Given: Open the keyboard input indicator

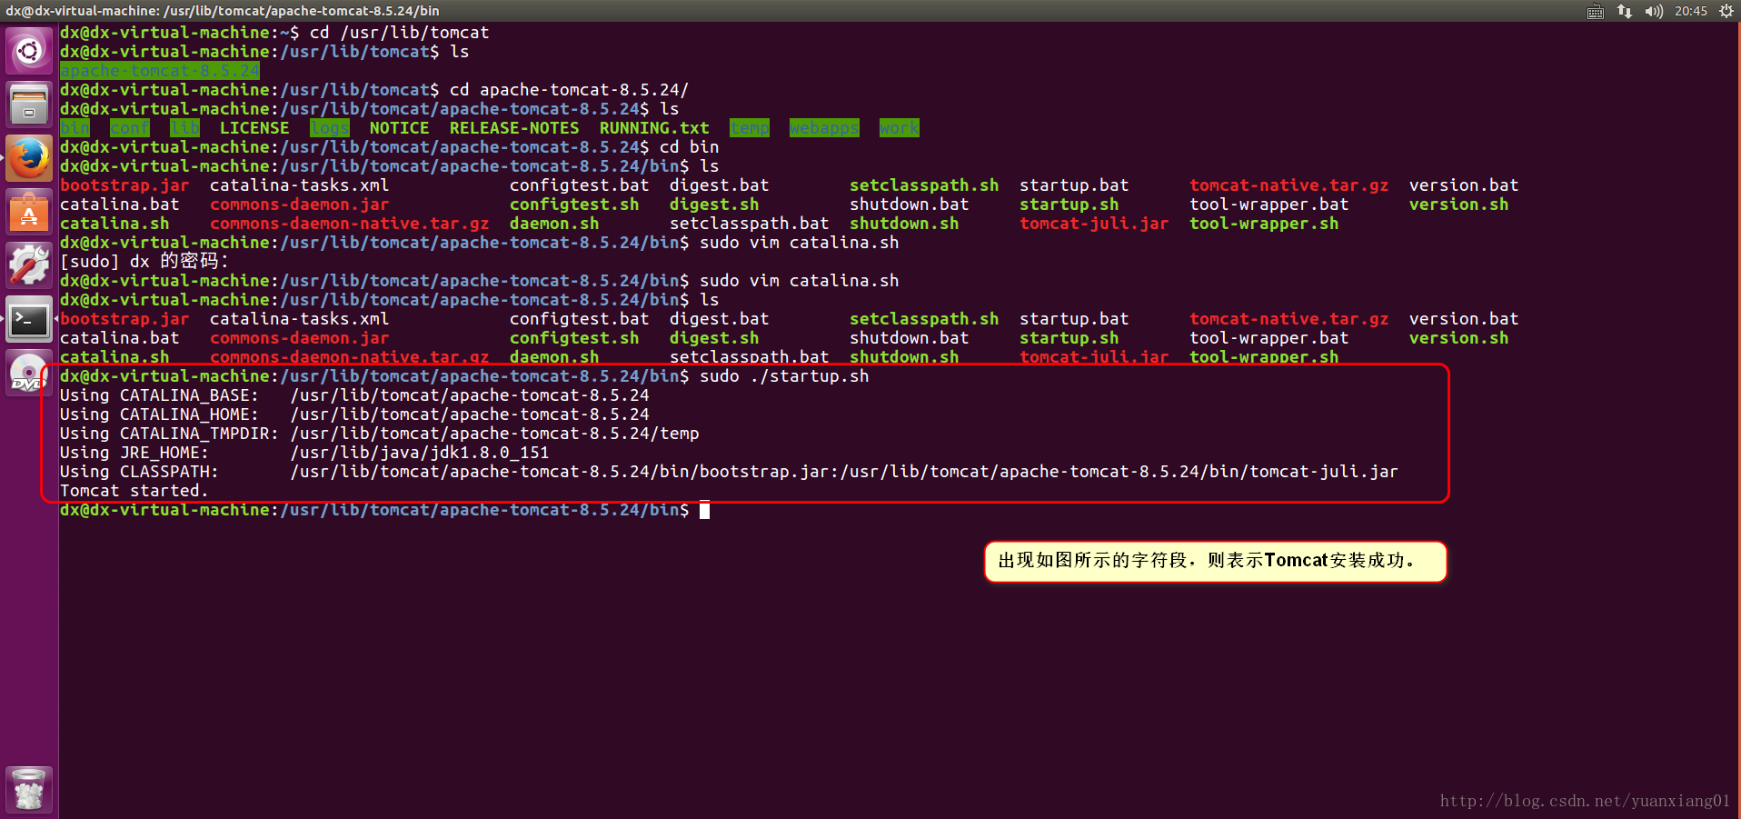Looking at the screenshot, I should tap(1596, 11).
